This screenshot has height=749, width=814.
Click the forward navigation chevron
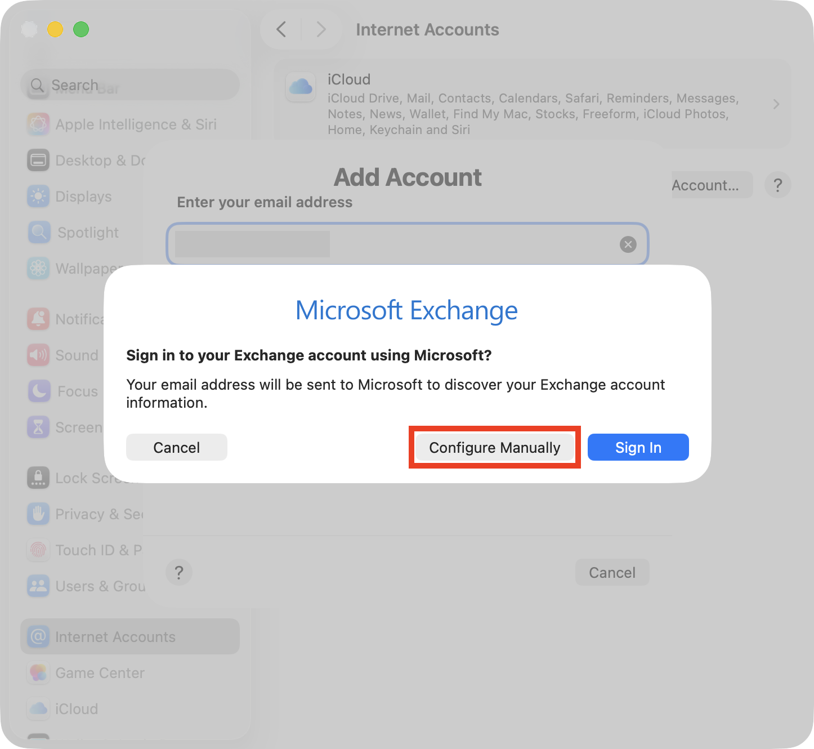point(321,29)
